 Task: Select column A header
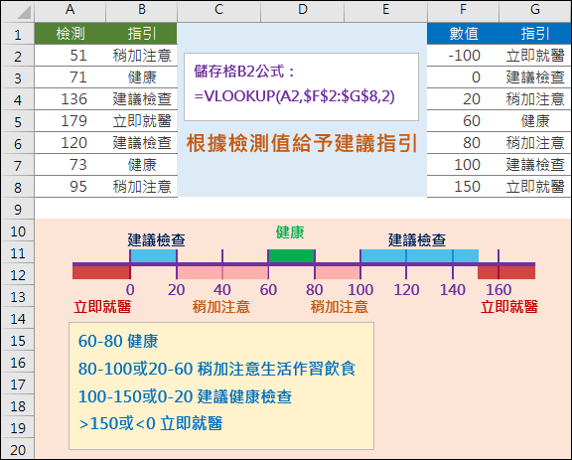(71, 10)
